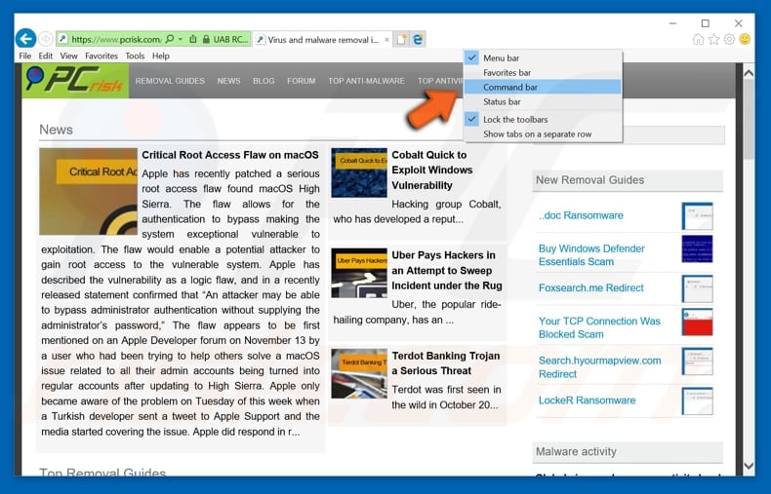Click the lock security icon in address bar
771x494 pixels.
click(206, 39)
